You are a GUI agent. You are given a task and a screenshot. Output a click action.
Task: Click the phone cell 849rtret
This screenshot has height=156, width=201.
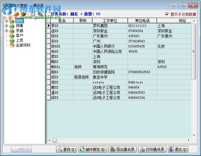(x=142, y=82)
